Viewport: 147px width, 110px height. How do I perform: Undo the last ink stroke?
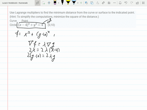126,3
